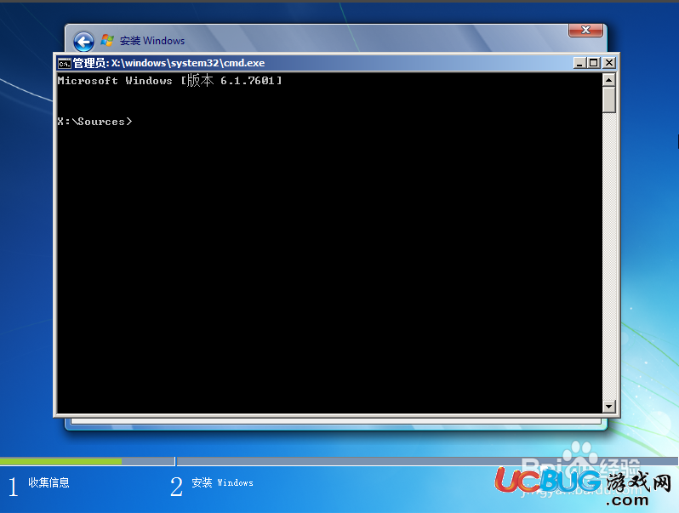Minimize the cmd.exe console window
The height and width of the screenshot is (513, 679).
tap(579, 63)
